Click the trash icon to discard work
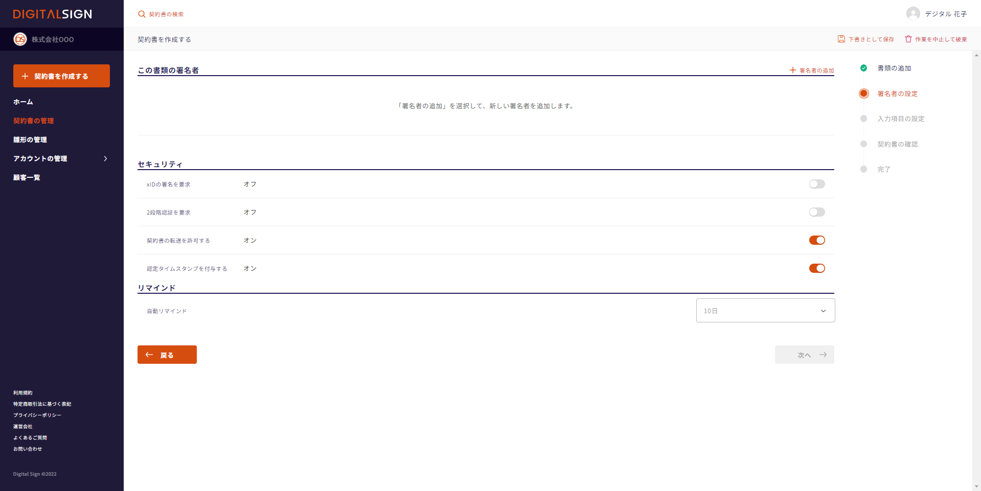This screenshot has width=981, height=491. pyautogui.click(x=908, y=39)
